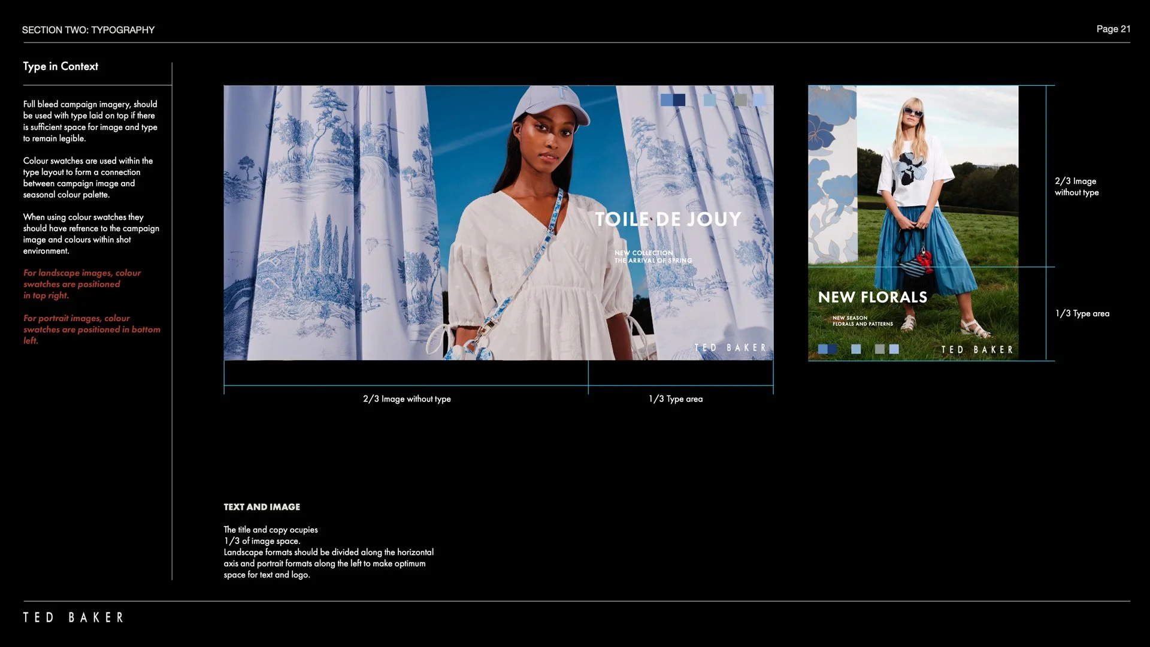
Task: Click Ted Baker logo on portrait campaign image
Action: click(x=977, y=350)
